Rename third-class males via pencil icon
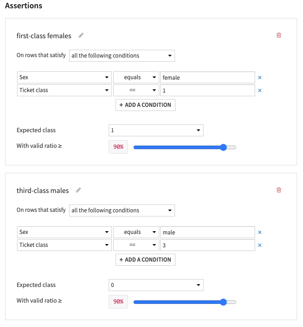The width and height of the screenshot is (303, 327). (78, 190)
